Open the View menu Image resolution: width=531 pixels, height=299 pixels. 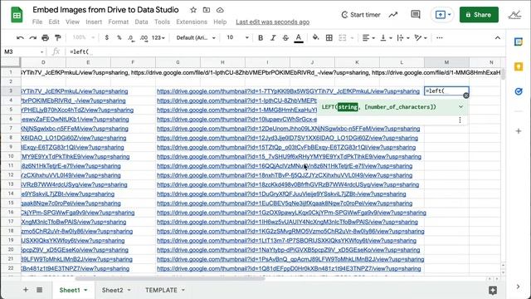(x=72, y=22)
